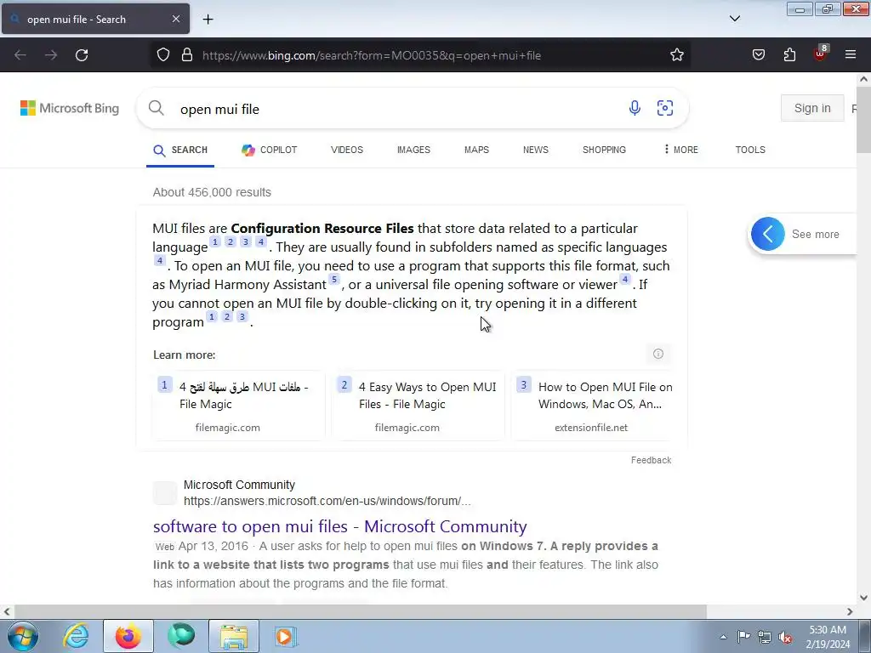Image resolution: width=871 pixels, height=653 pixels.
Task: Open answer info circle icon
Action: [x=658, y=354]
